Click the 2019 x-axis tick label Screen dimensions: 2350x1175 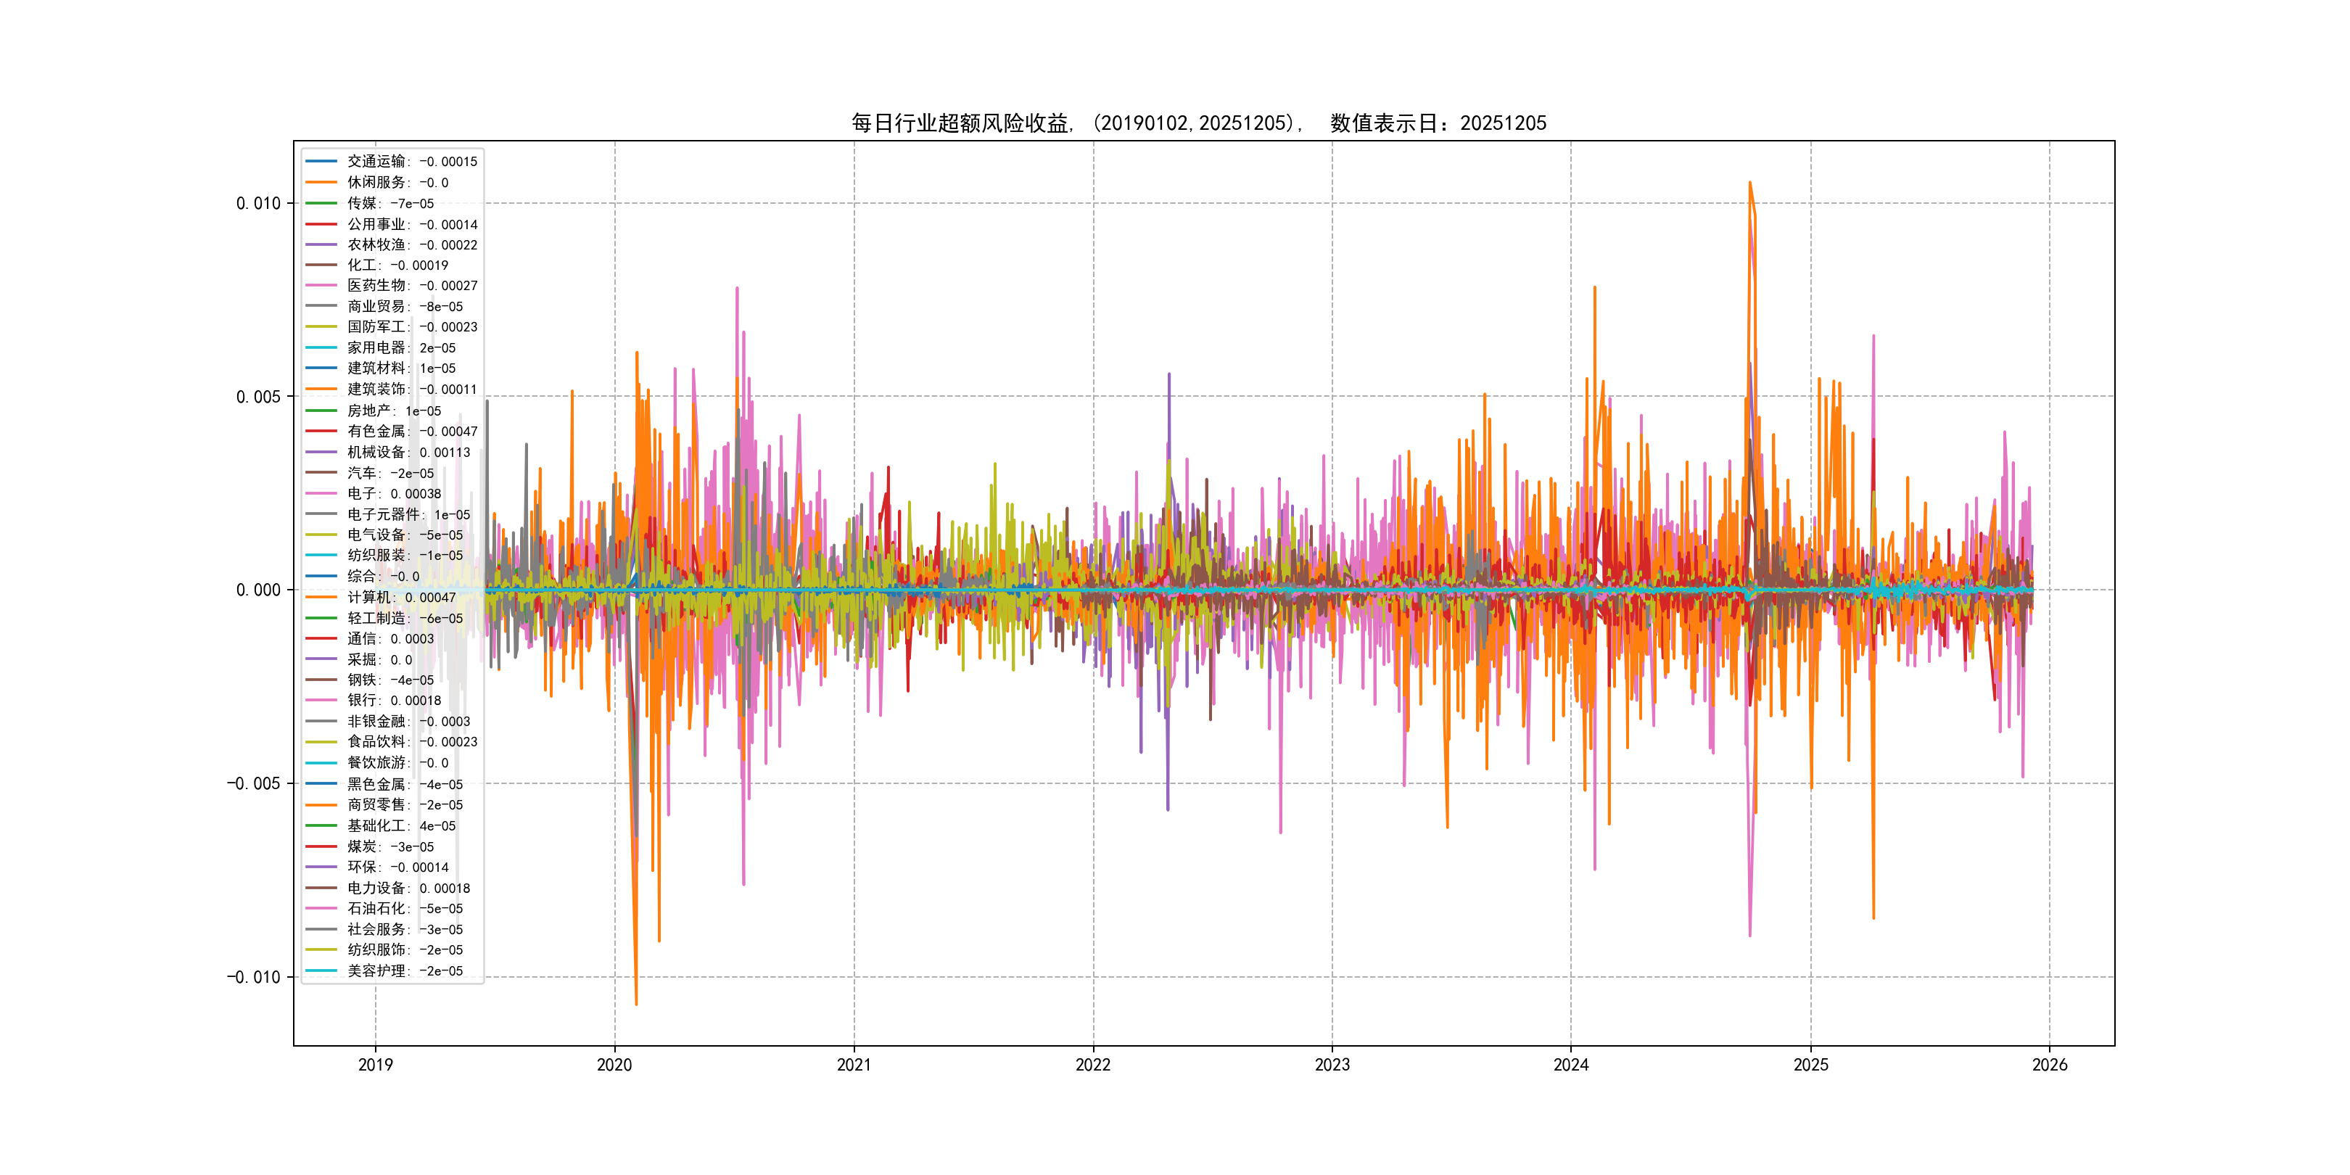pyautogui.click(x=375, y=1065)
